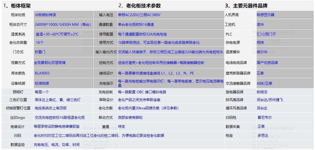The height and width of the screenshot is (150, 315).
Task: Select the 2400W*1000L*2450H MM dimension text
Action: [x=63, y=24]
